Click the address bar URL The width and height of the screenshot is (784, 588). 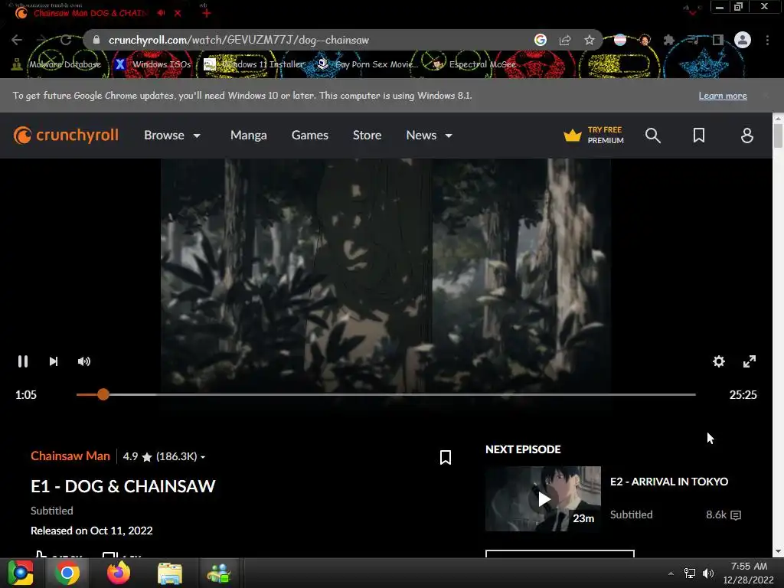[239, 40]
